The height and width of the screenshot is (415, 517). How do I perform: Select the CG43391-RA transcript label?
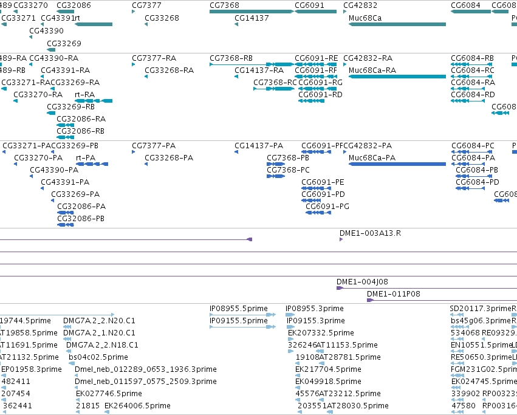(x=65, y=70)
